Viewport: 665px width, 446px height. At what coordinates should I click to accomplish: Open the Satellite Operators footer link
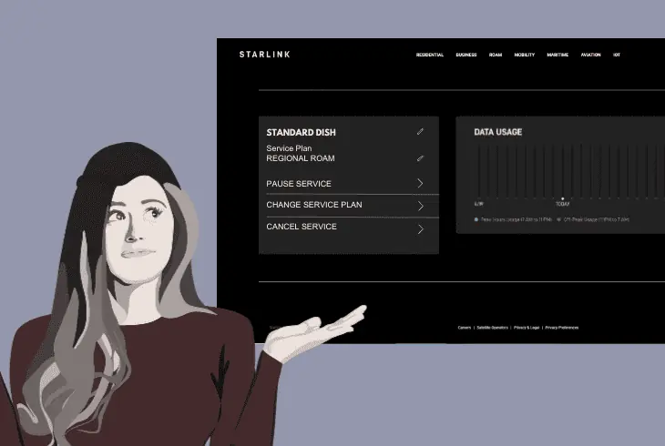[492, 328]
